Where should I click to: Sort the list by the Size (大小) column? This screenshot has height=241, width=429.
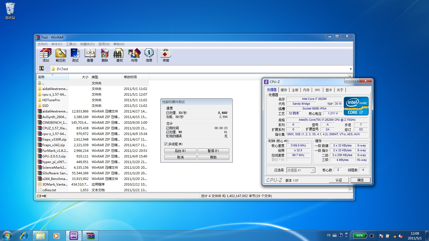point(79,77)
